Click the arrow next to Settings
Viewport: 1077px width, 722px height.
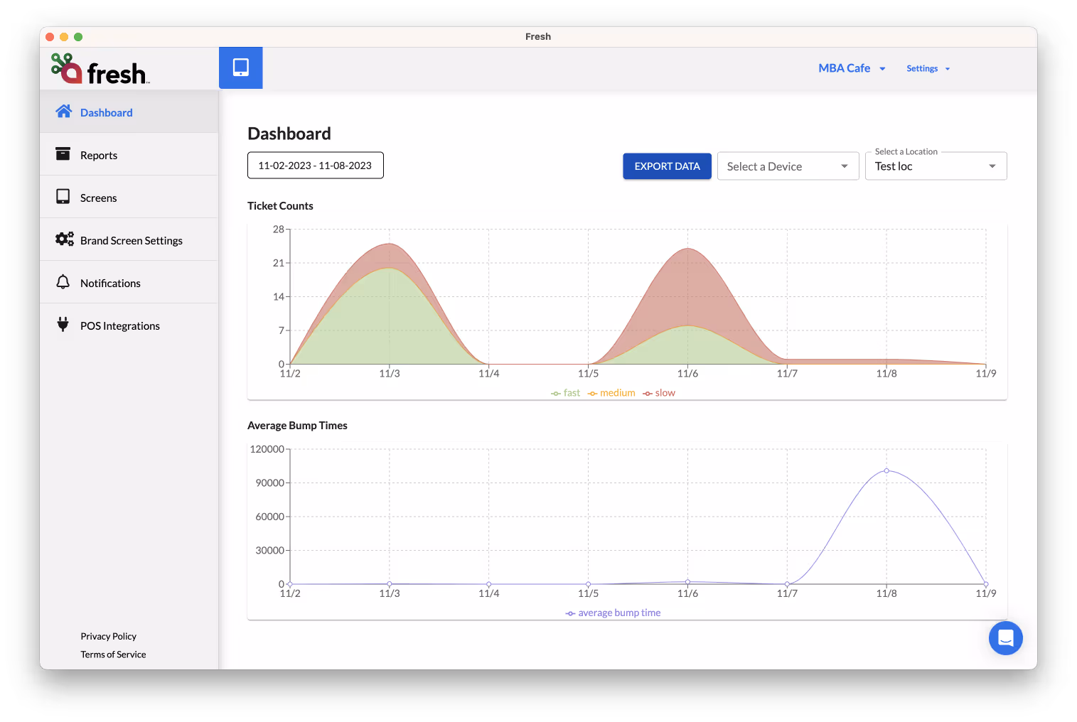(x=948, y=69)
